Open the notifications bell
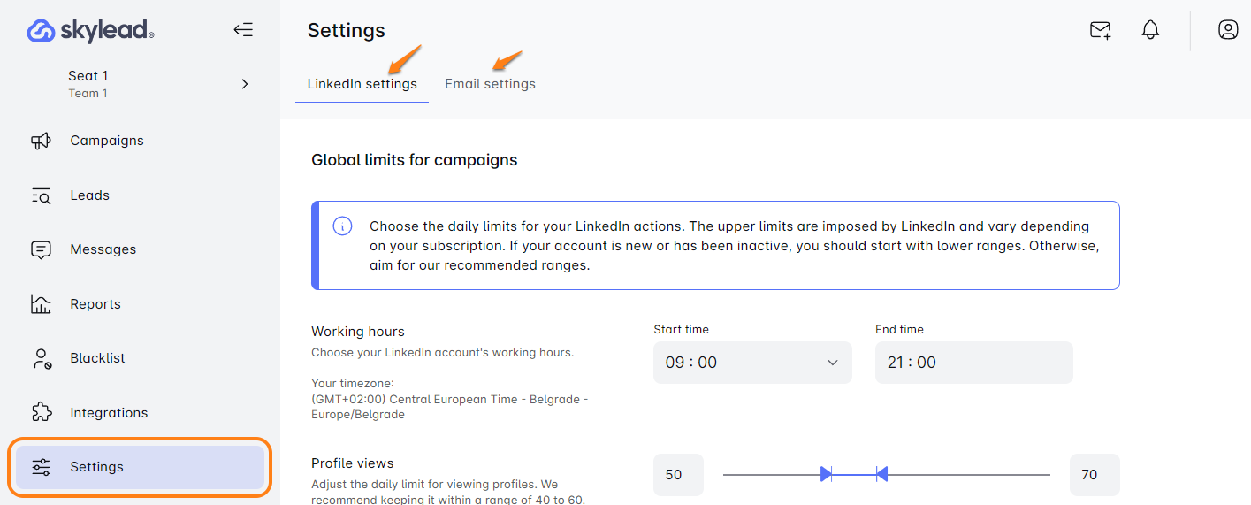Image resolution: width=1251 pixels, height=505 pixels. (x=1150, y=30)
